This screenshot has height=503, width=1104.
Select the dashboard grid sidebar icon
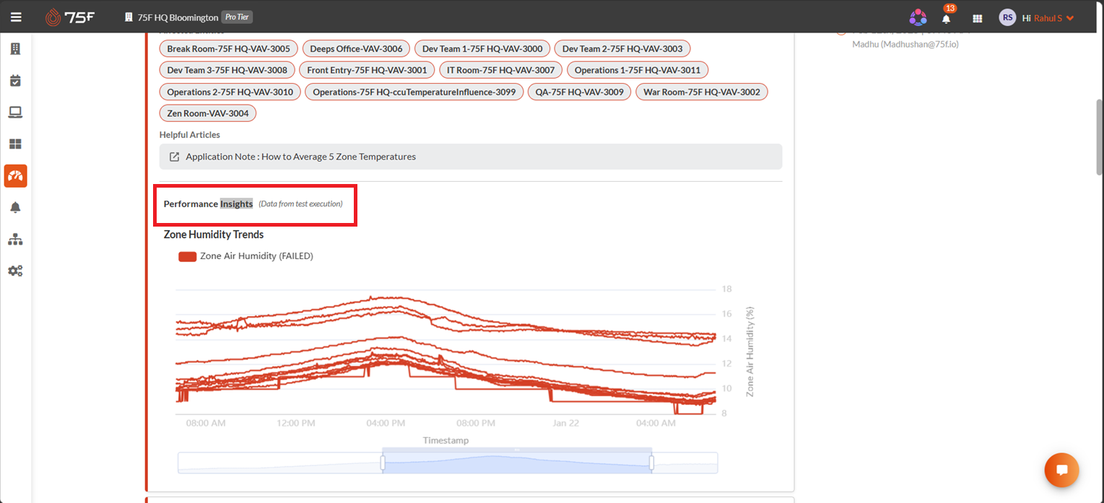click(x=15, y=144)
